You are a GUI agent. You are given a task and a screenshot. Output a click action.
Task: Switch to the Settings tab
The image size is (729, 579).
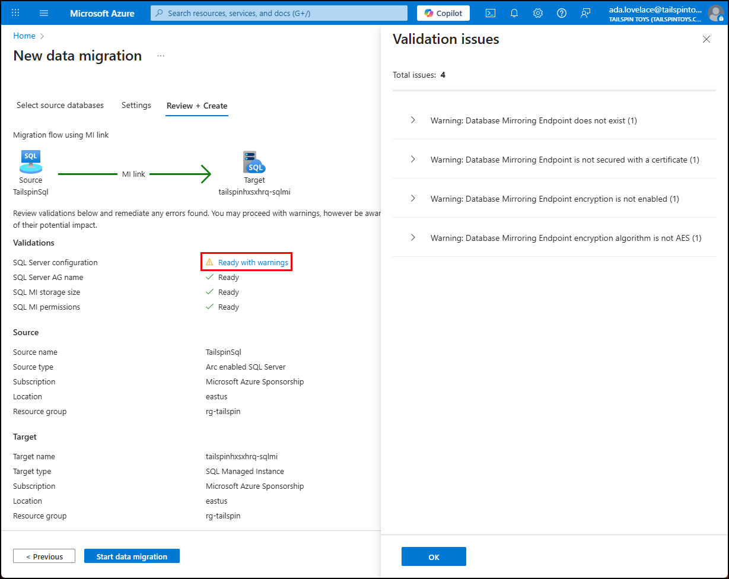tap(136, 105)
